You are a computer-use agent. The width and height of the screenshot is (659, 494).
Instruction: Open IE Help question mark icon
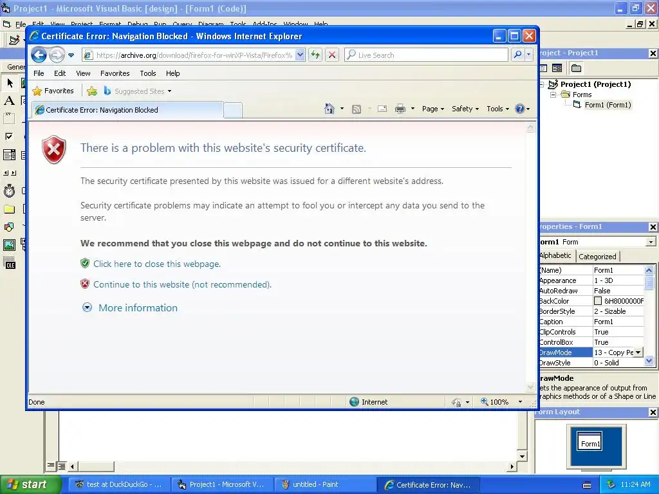520,109
